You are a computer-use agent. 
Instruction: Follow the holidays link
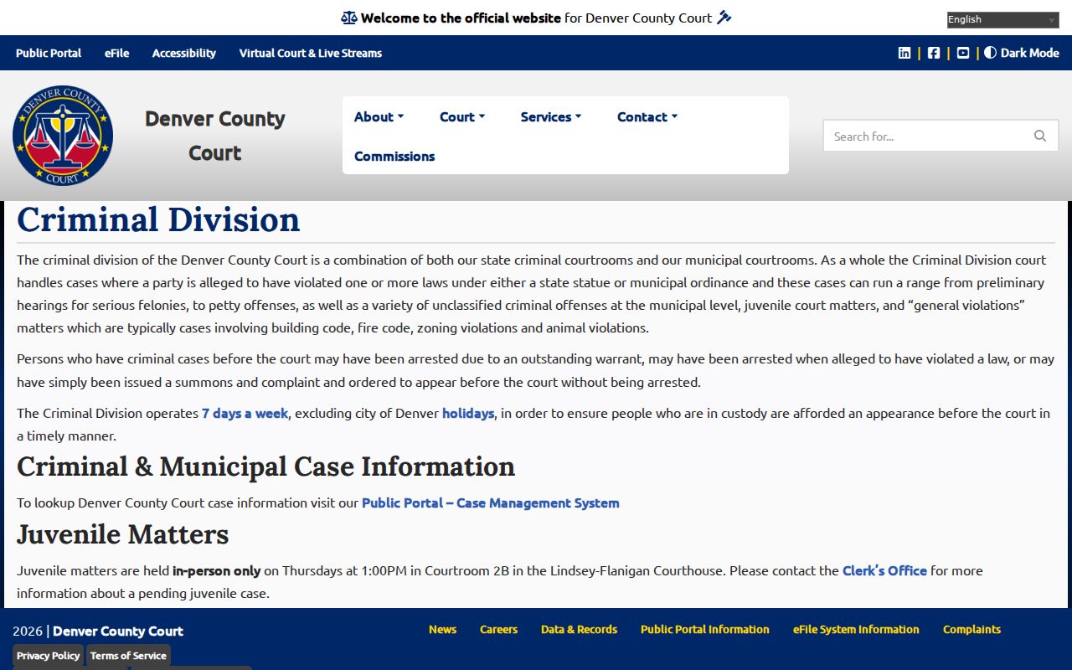[468, 414]
